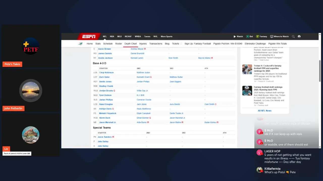The height and width of the screenshot is (181, 323).
Task: Open Pigskin Win Totals link
Action: (278, 44)
